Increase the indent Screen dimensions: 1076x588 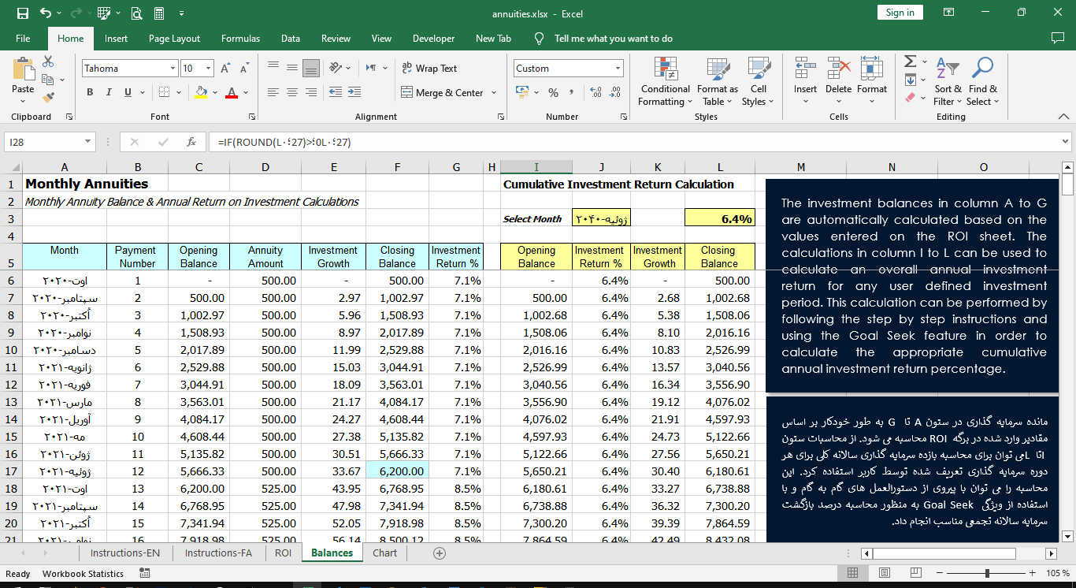(x=354, y=92)
